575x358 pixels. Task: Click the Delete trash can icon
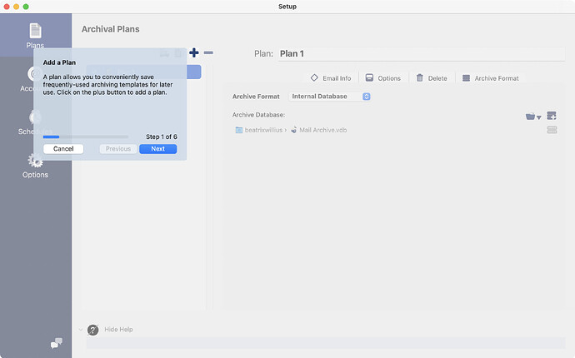tap(419, 77)
